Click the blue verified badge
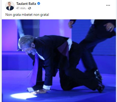Screen dimensions: 117x102 click(39, 4)
